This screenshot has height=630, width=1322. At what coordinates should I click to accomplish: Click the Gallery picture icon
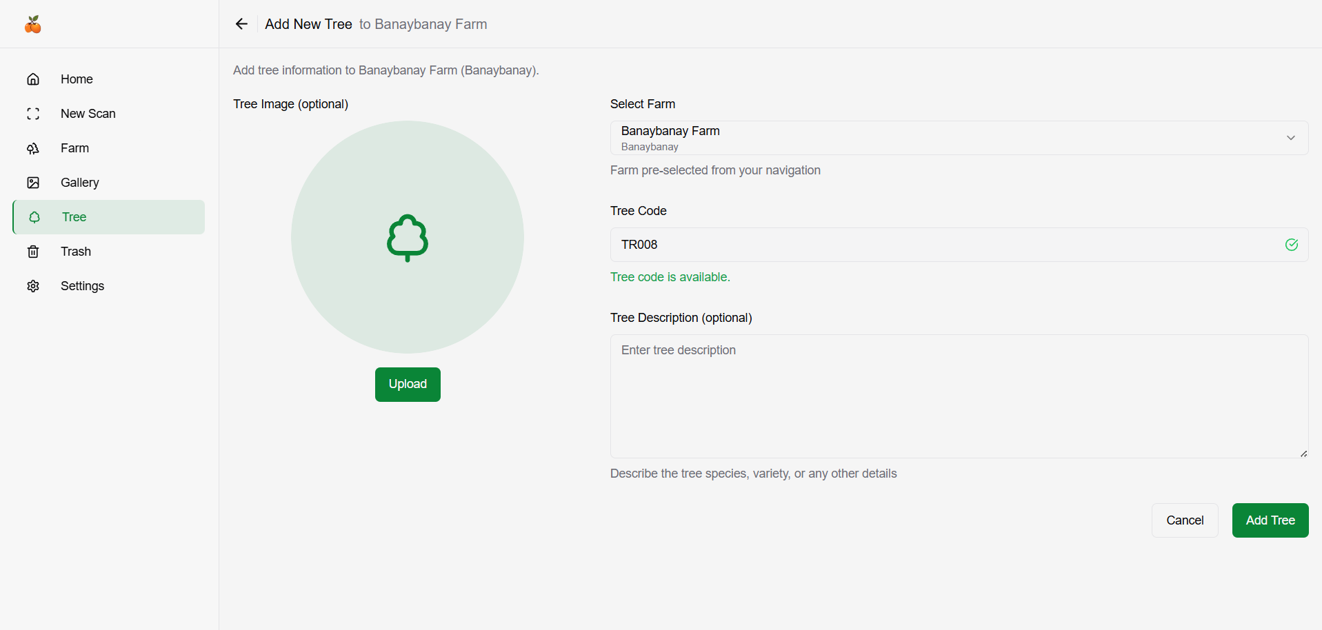tap(33, 183)
